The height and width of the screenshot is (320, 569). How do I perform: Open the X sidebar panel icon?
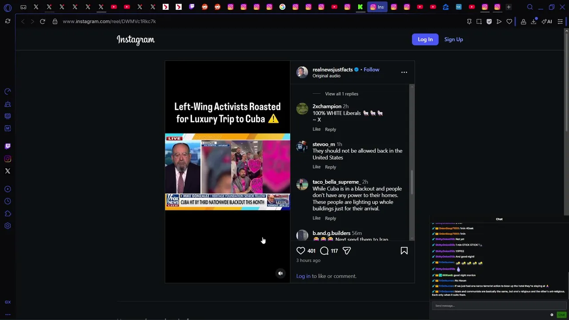click(x=8, y=171)
